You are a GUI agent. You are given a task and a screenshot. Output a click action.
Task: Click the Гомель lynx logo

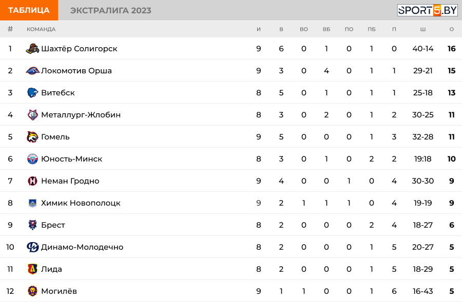coord(32,137)
